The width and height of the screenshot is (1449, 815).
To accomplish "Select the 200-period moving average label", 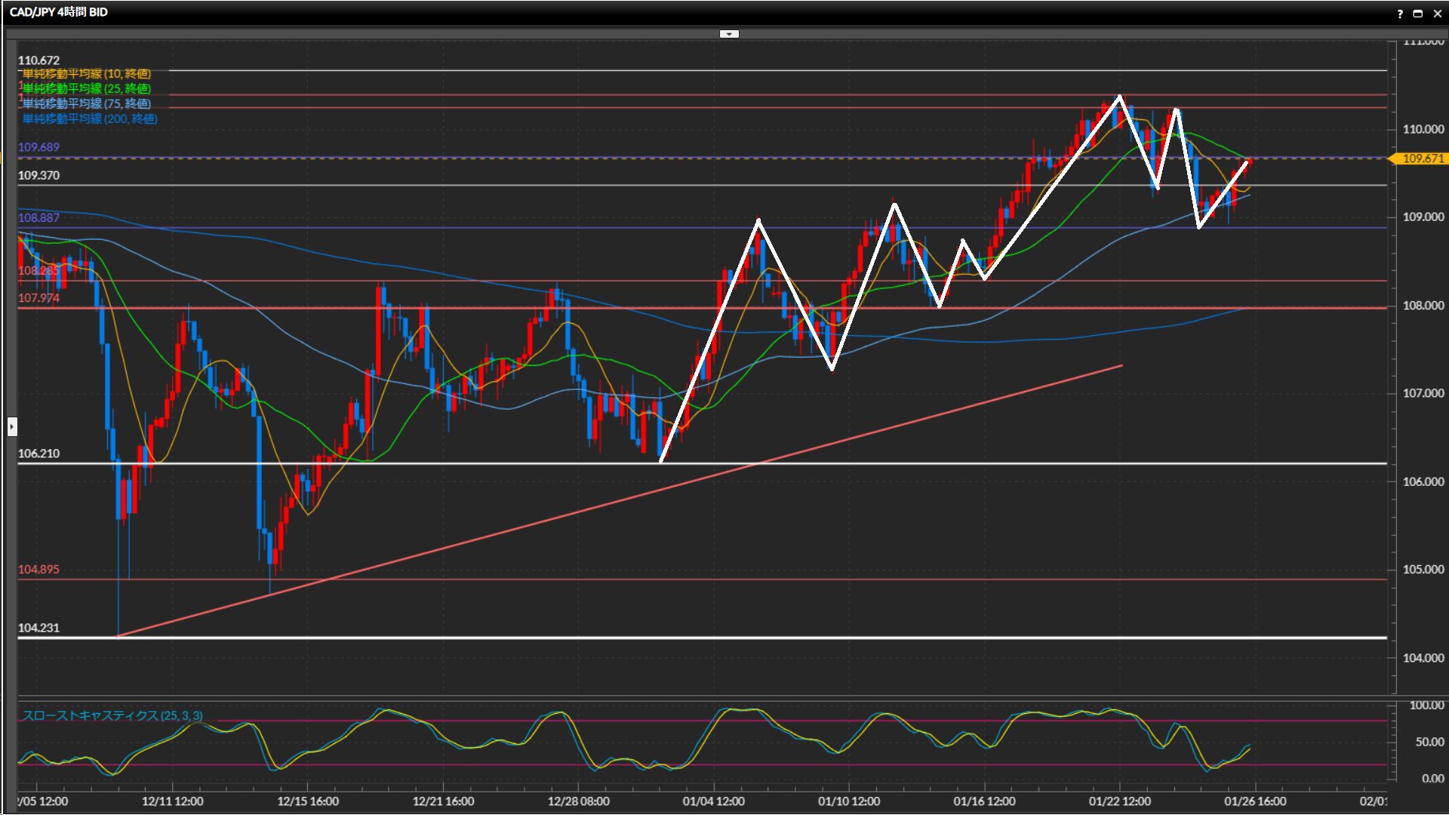I will tap(89, 119).
